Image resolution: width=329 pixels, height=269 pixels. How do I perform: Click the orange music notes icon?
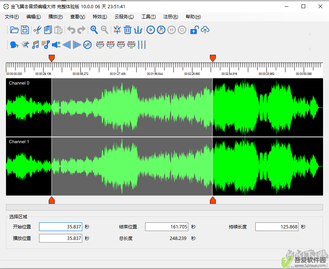pyautogui.click(x=35, y=45)
